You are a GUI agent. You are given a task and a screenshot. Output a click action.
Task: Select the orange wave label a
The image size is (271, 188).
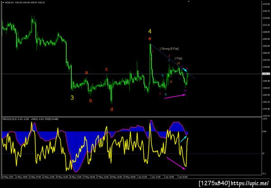(86, 72)
